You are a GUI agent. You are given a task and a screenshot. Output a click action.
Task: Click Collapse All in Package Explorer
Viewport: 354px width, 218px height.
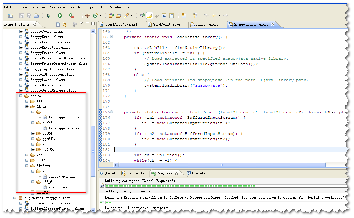(58, 24)
